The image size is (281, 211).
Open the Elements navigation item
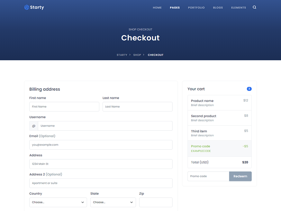point(238,8)
